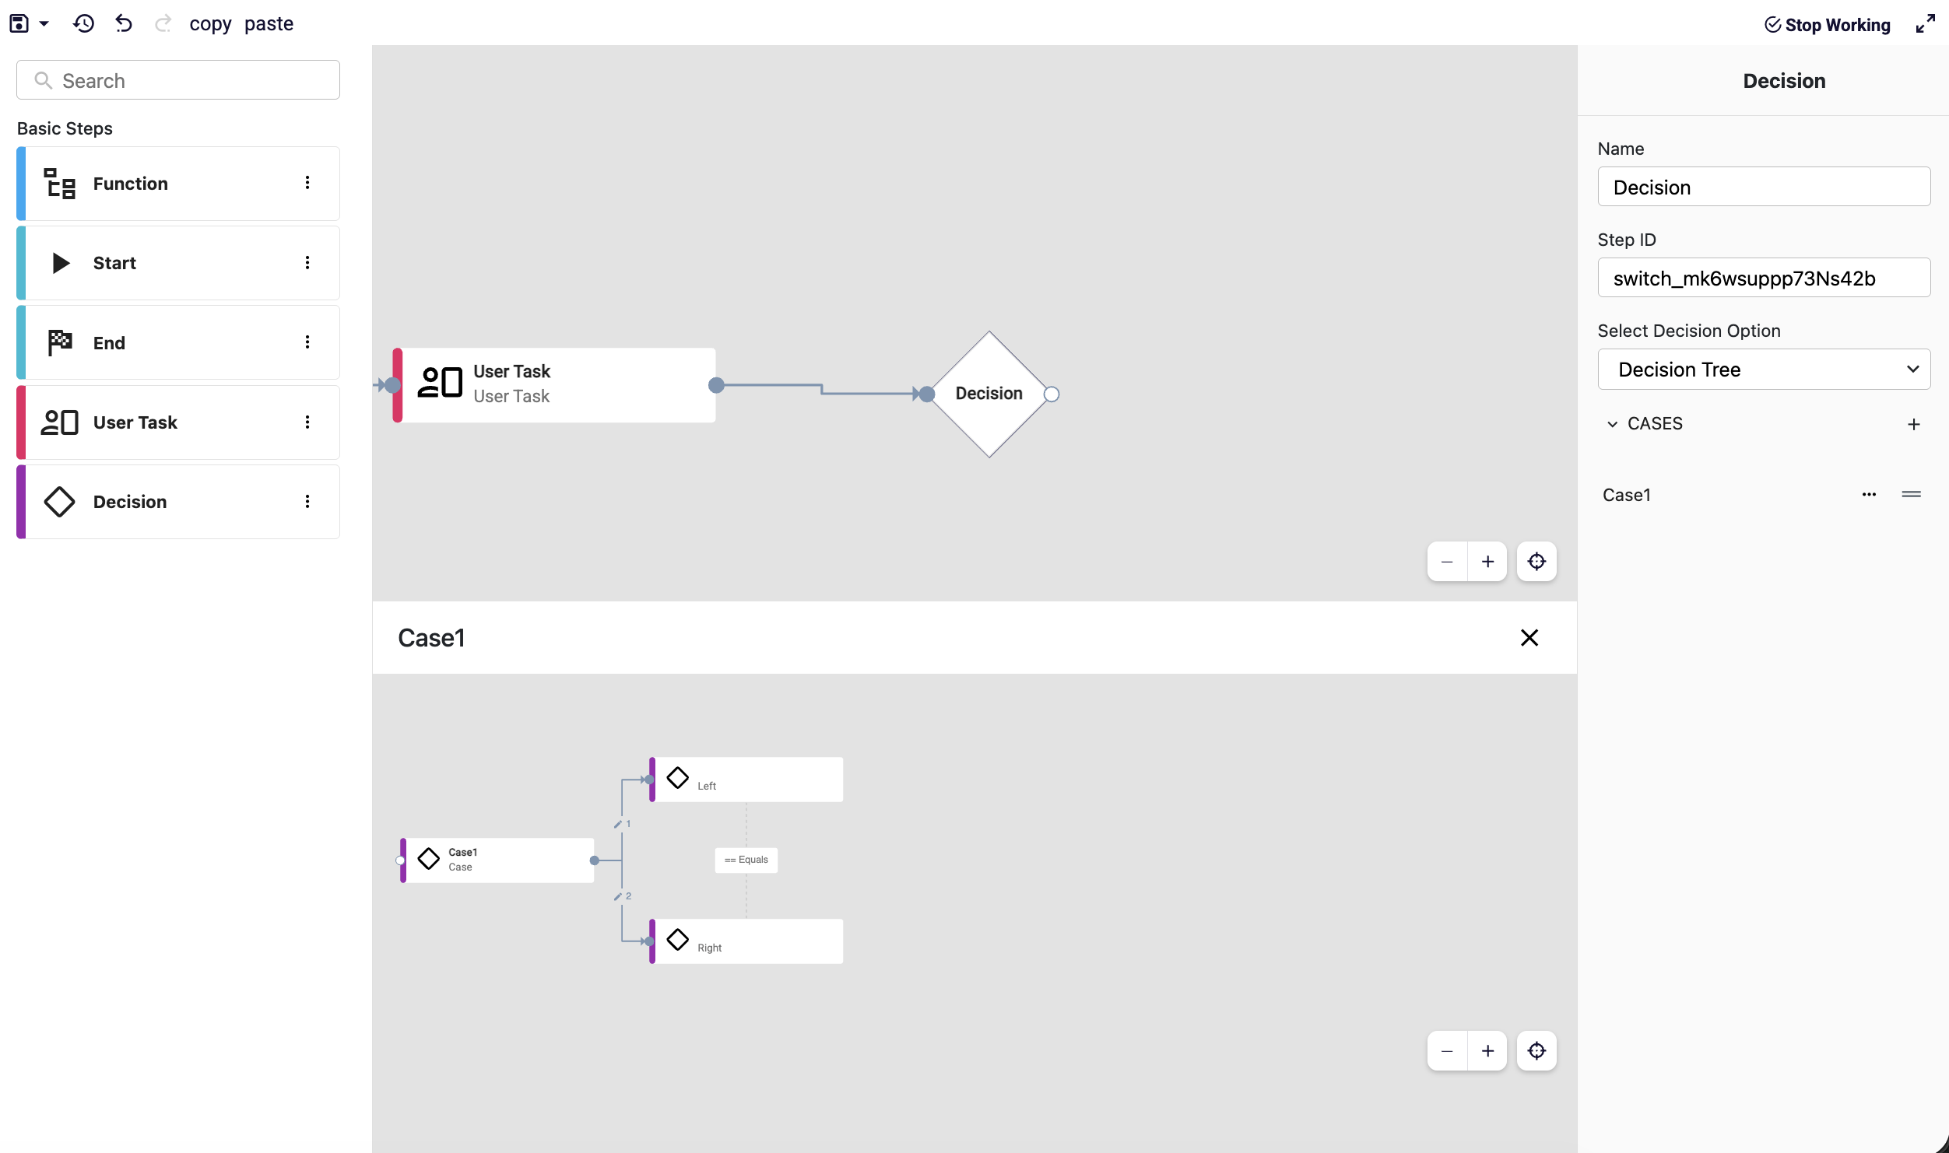Click Stop Working button
The width and height of the screenshot is (1949, 1153).
[1827, 25]
